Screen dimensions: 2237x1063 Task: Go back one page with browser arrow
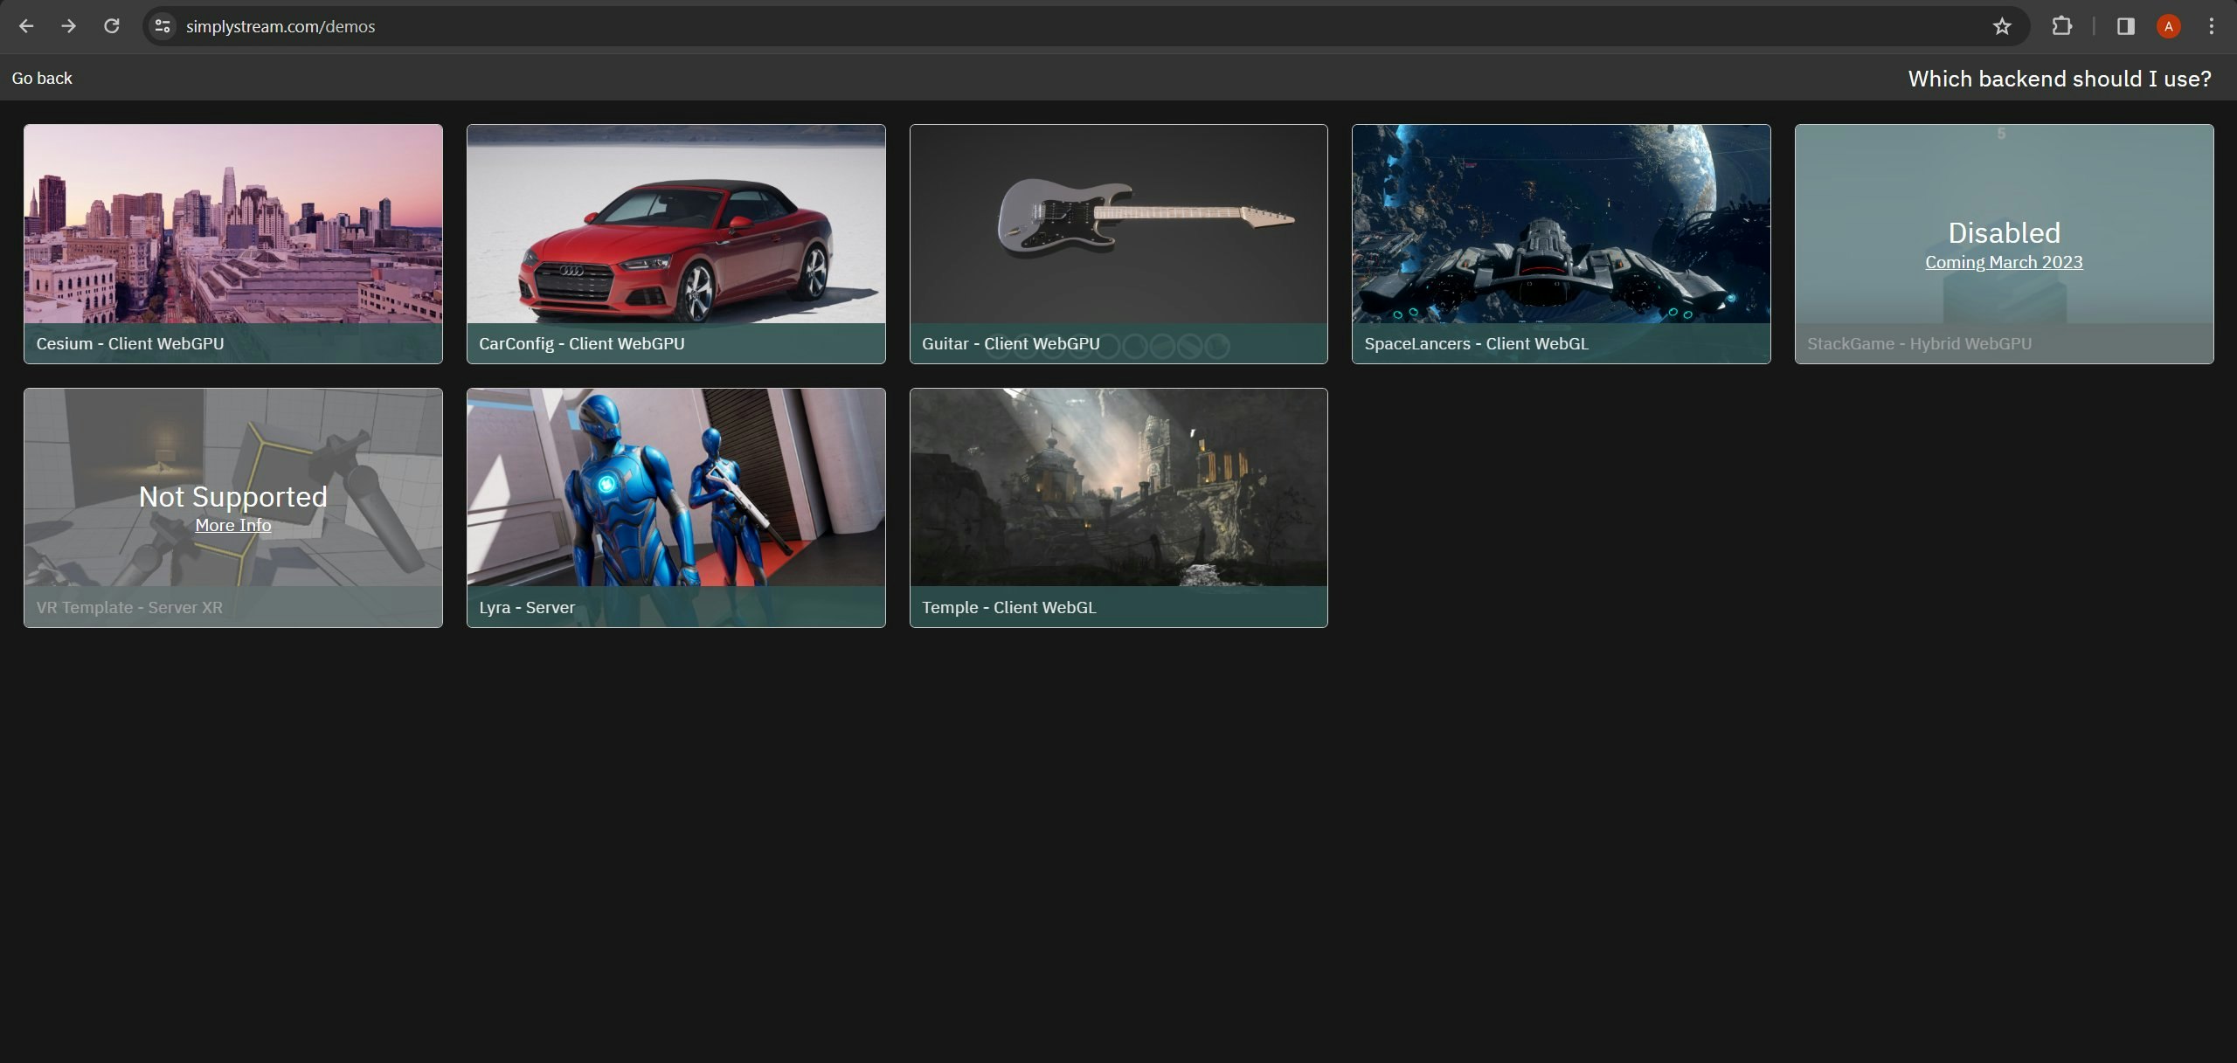pyautogui.click(x=26, y=26)
